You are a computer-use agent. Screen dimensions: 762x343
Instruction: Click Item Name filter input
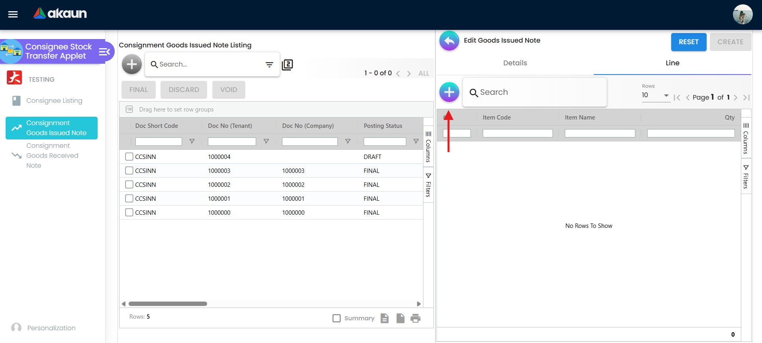tap(600, 133)
